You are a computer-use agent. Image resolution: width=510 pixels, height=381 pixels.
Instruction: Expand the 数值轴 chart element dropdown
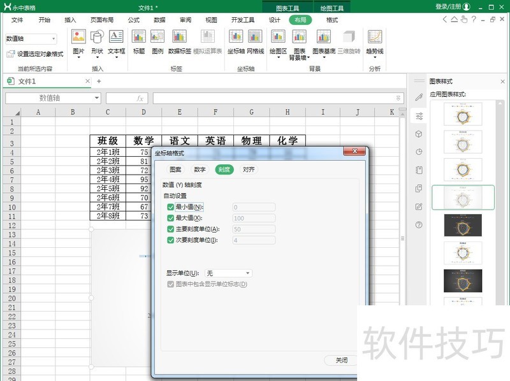pyautogui.click(x=54, y=39)
